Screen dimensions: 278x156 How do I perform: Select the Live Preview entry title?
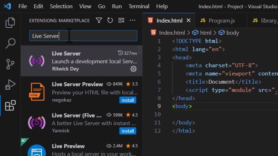click(x=68, y=146)
